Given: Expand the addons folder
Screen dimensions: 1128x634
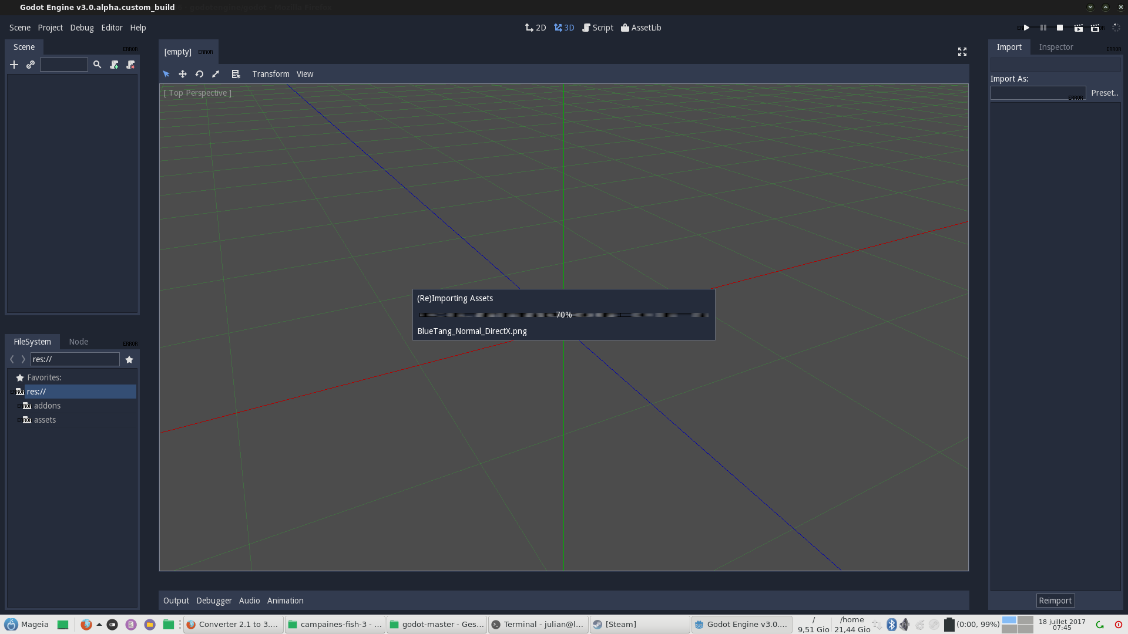Looking at the screenshot, I should tap(47, 406).
